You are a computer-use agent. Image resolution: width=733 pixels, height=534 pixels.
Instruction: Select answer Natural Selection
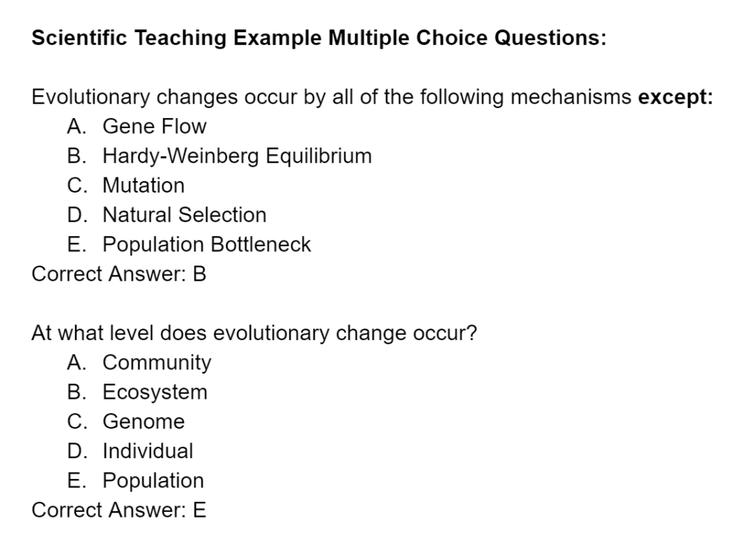[x=184, y=215]
